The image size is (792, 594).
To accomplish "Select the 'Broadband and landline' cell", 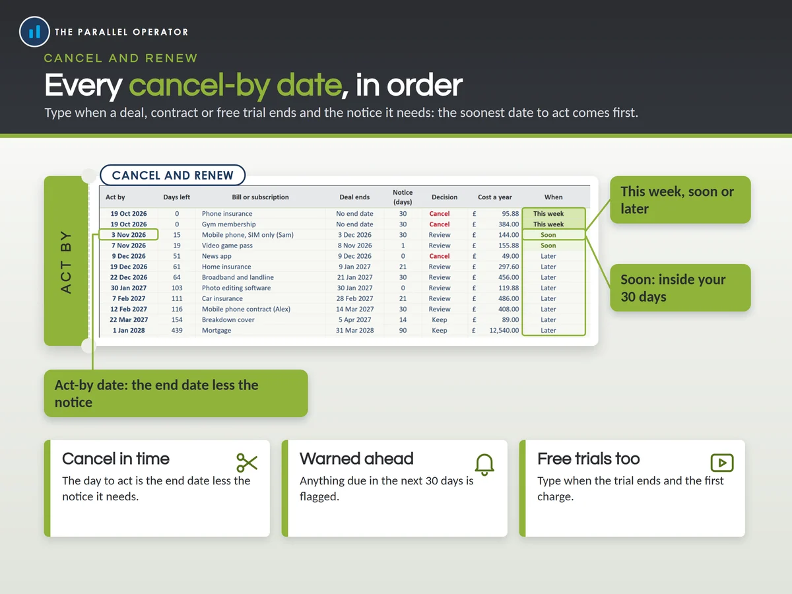I will pos(238,277).
